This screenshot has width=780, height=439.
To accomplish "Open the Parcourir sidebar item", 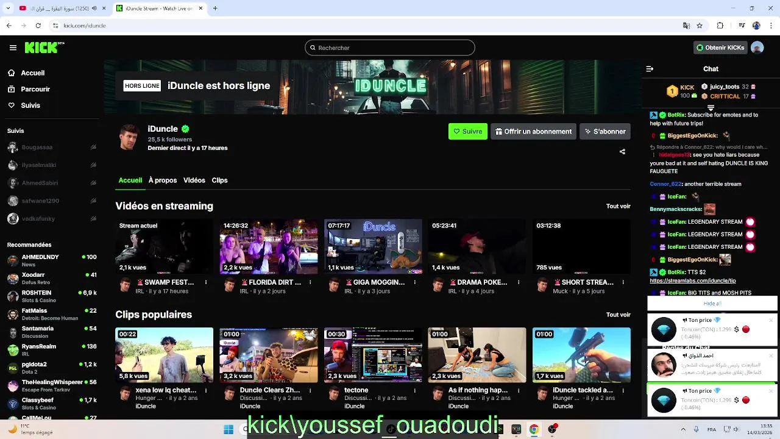I will click(x=35, y=89).
